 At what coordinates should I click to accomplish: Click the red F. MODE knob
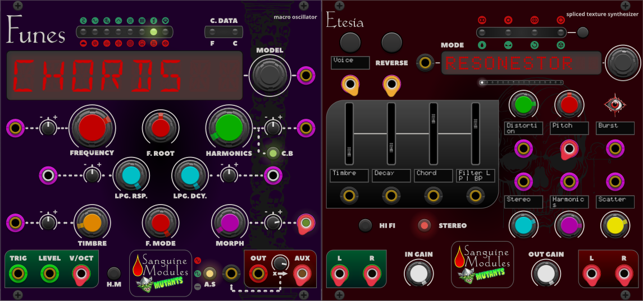tap(161, 223)
